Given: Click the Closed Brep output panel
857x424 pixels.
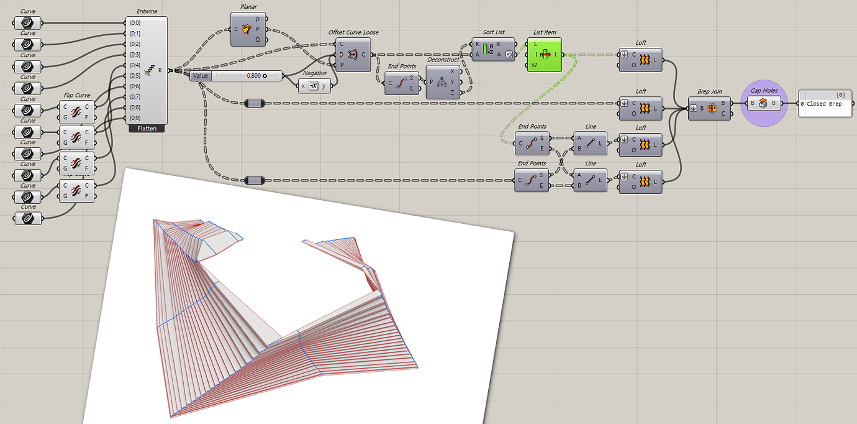Looking at the screenshot, I should [x=824, y=104].
